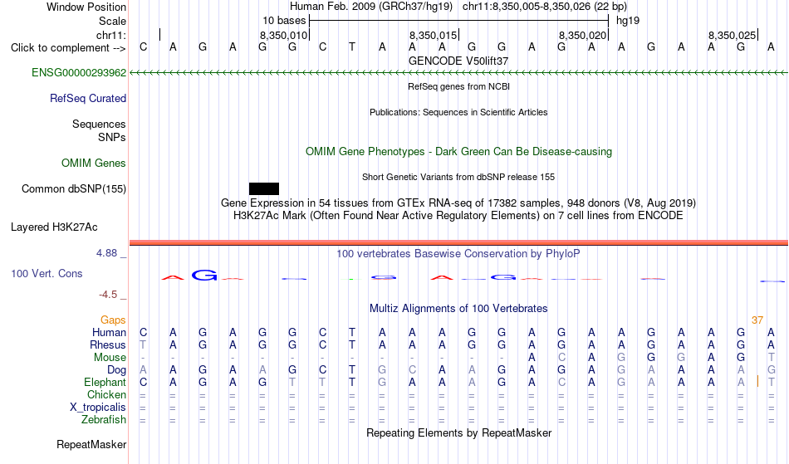Click 'Repeating Elements by RepeatMasker' title
Viewport: 789px width, 464px height.
click(458, 433)
